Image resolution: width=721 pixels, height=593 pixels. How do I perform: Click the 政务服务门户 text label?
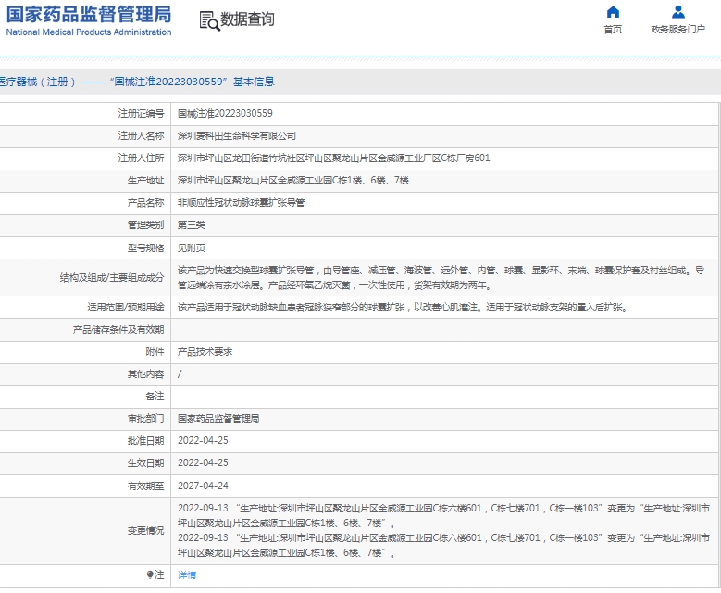[677, 30]
